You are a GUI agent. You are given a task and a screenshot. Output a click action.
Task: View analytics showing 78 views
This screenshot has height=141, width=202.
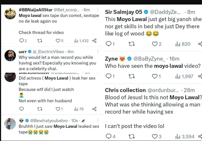pyautogui.click(x=79, y=109)
